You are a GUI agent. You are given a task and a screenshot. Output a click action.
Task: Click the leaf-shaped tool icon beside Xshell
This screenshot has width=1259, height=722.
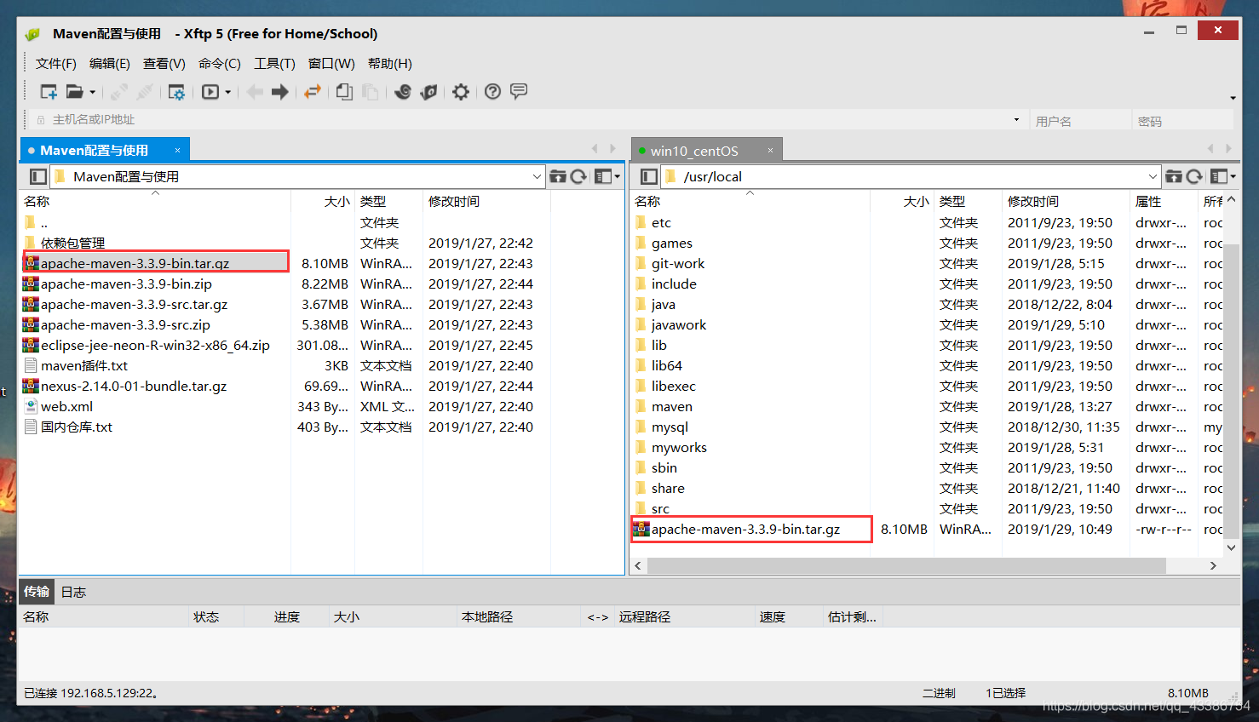[x=428, y=92]
